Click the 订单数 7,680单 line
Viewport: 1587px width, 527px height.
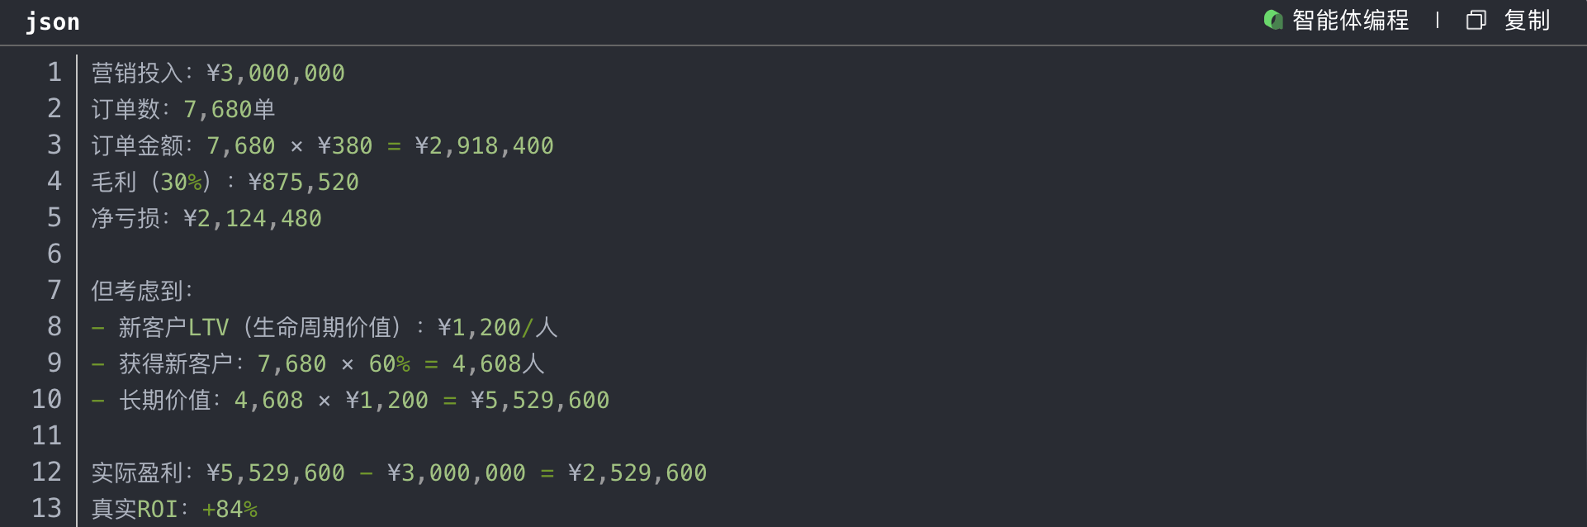click(x=182, y=109)
